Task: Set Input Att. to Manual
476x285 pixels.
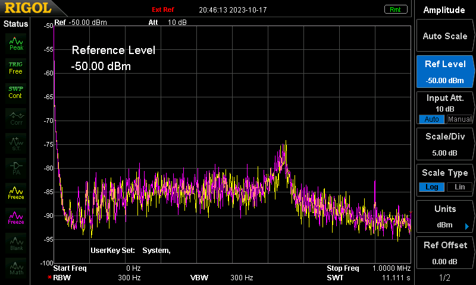Action: coord(459,119)
